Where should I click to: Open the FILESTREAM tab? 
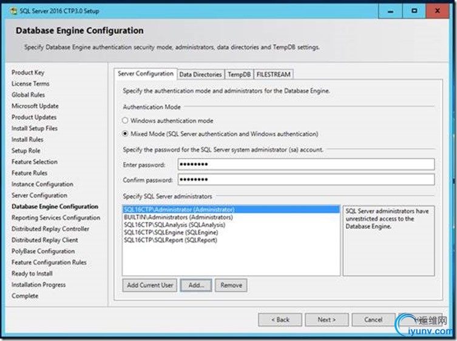pos(273,74)
